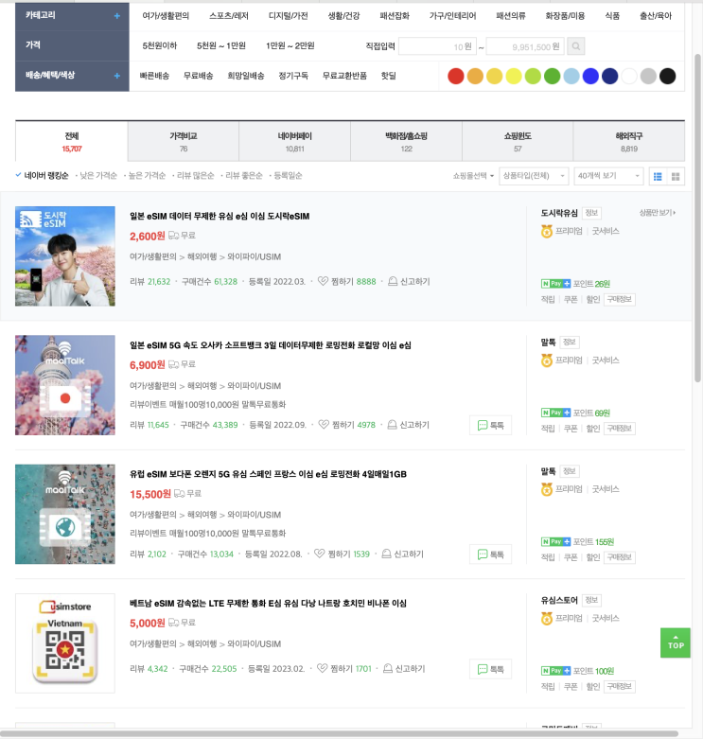Switch to list view icon

tap(658, 176)
